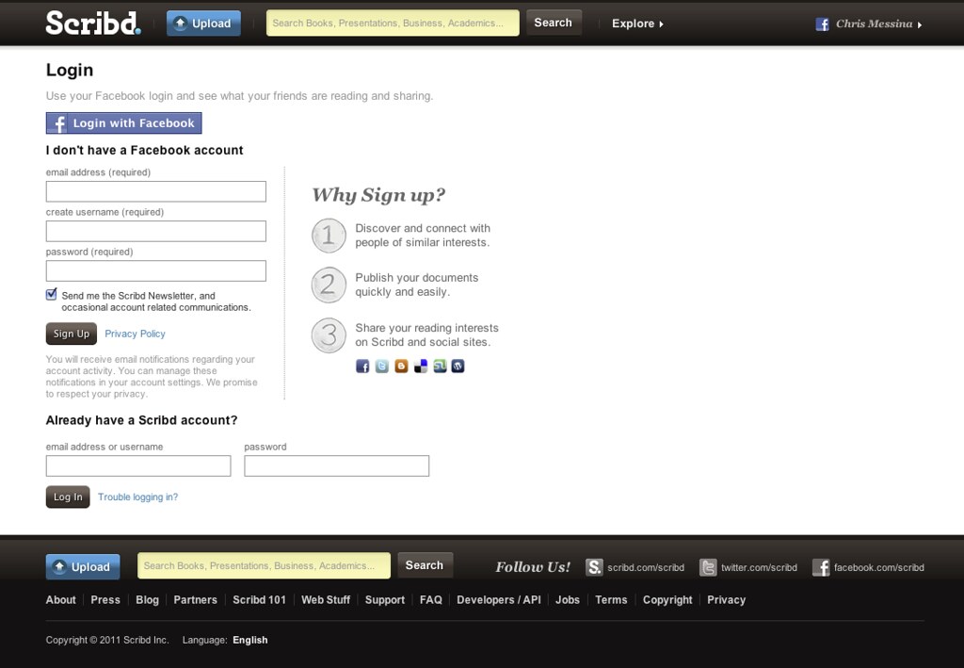Open the twitter.com/scribd Follow Us icon
The height and width of the screenshot is (668, 964).
pyautogui.click(x=708, y=567)
